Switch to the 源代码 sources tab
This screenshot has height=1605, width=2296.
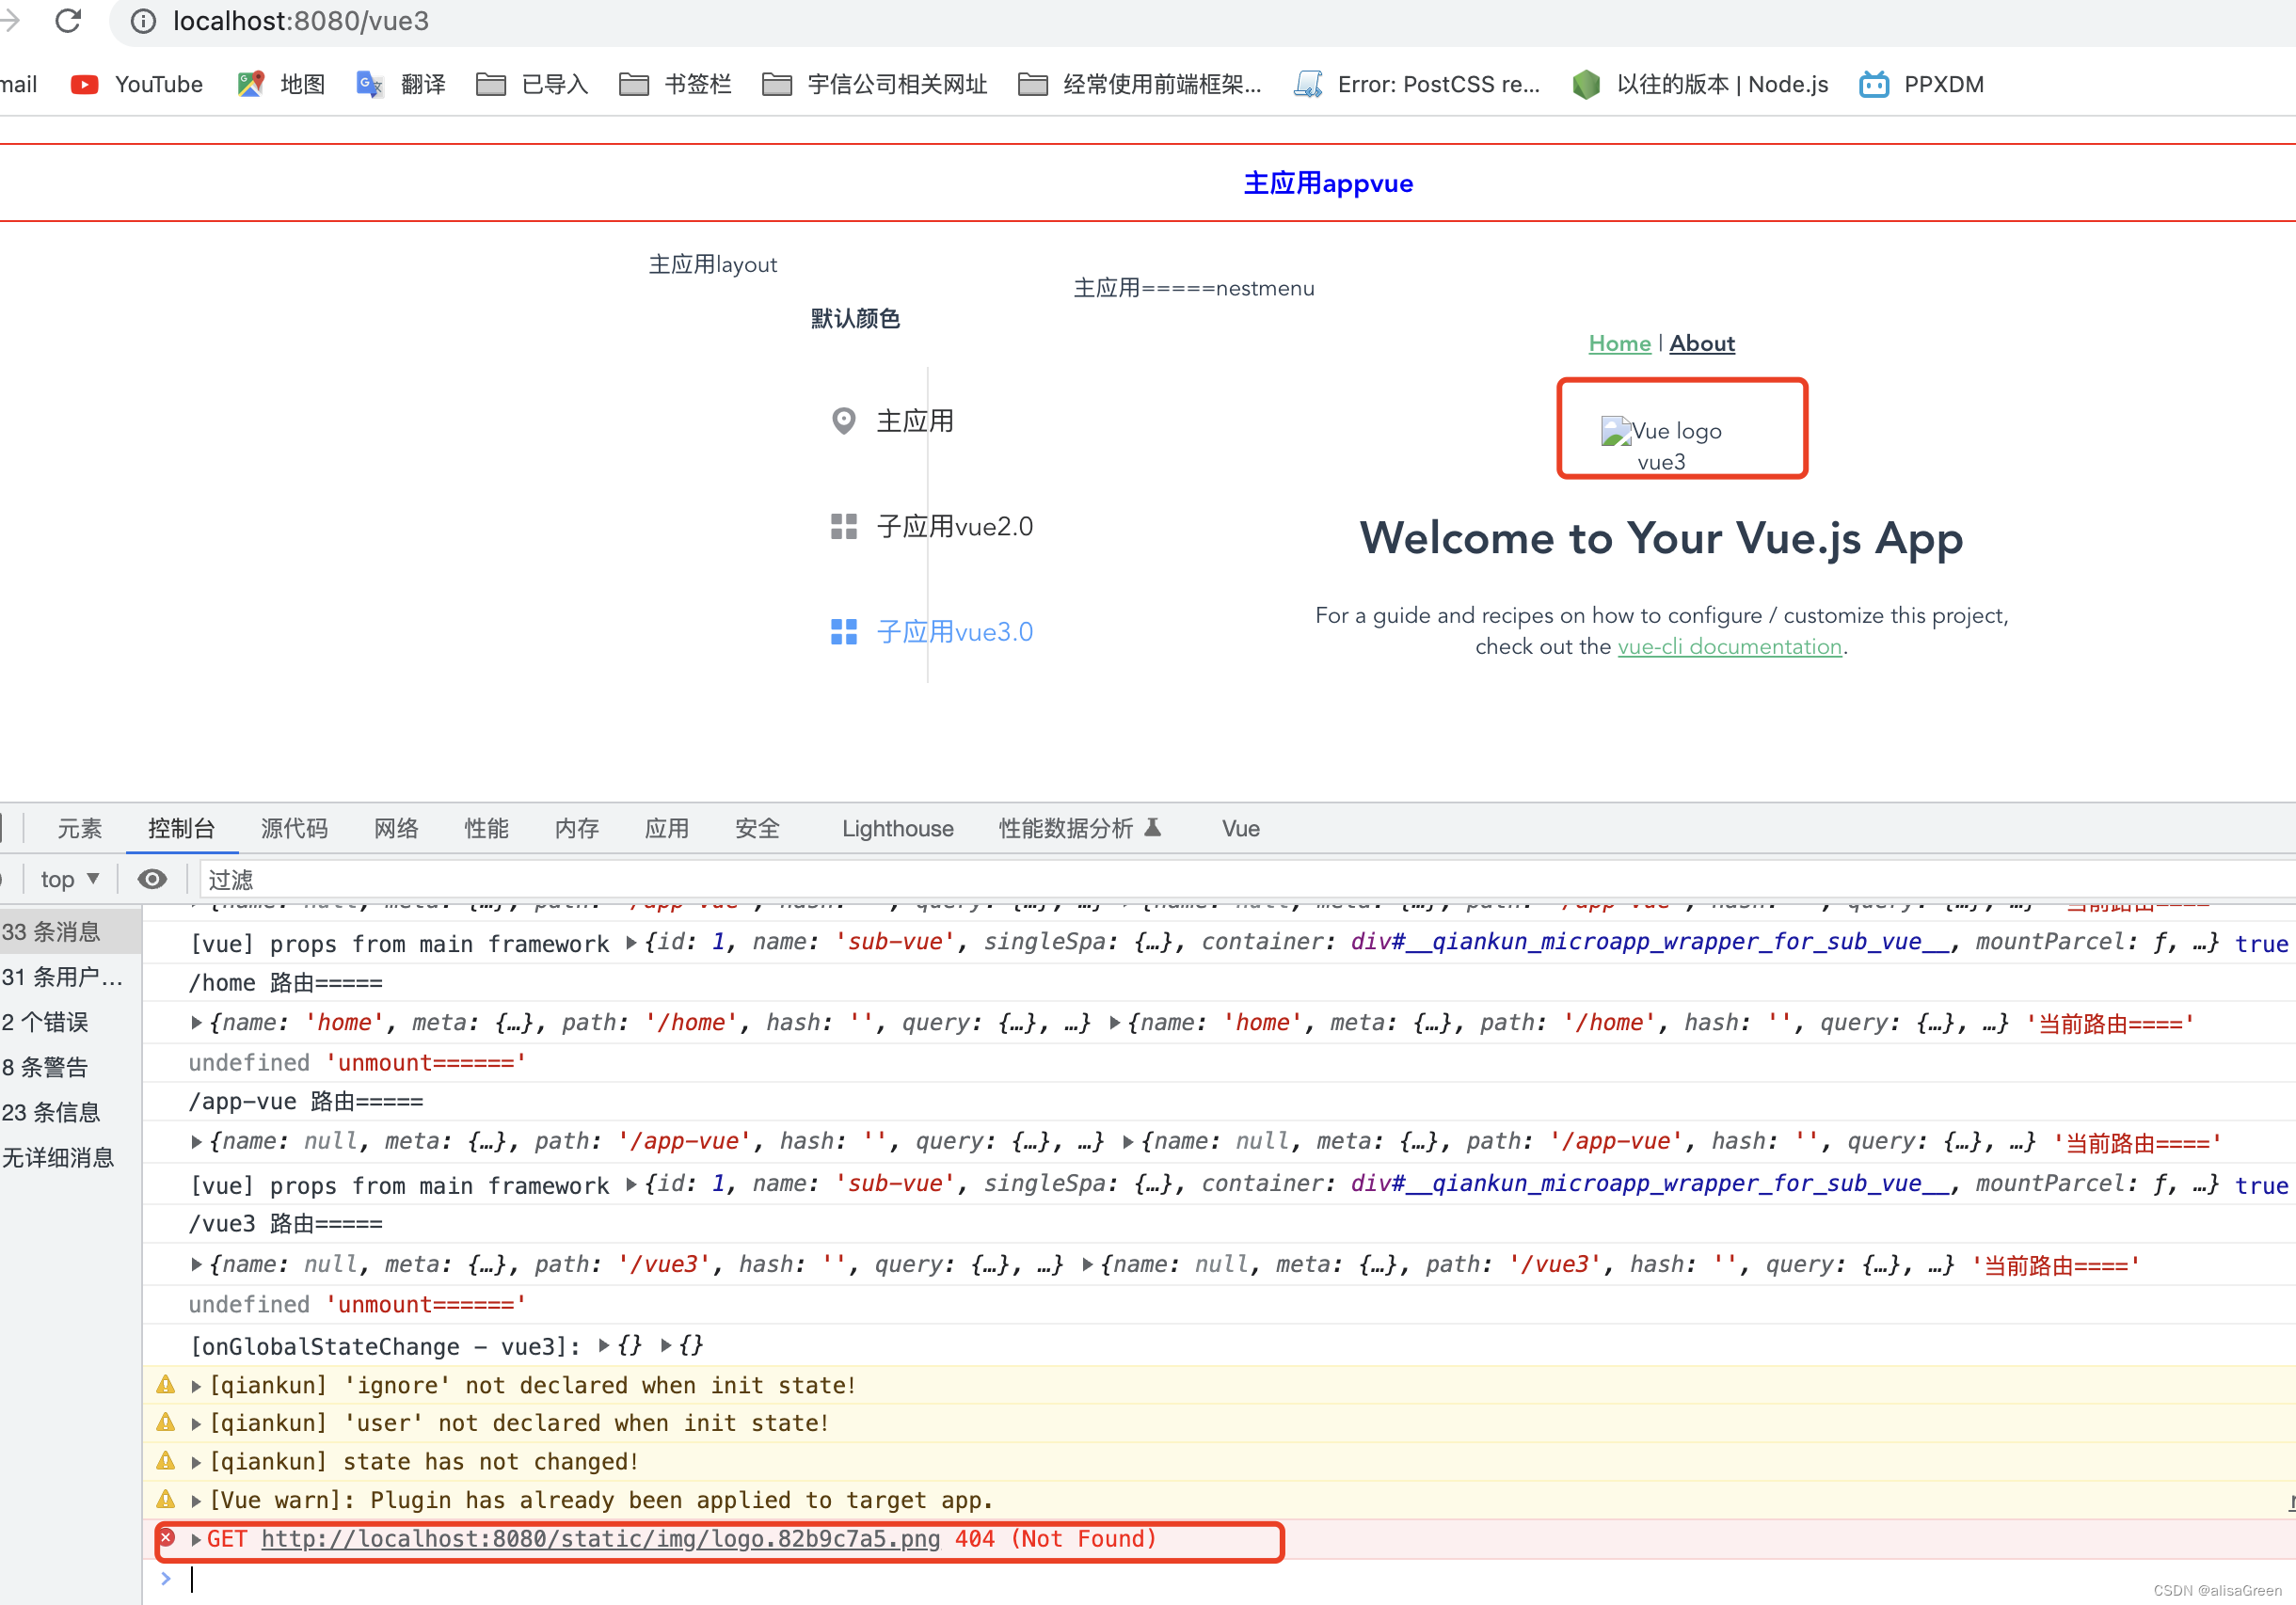tap(294, 828)
